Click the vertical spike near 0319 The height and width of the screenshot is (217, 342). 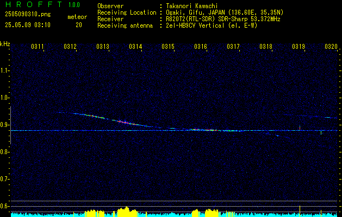[300, 127]
